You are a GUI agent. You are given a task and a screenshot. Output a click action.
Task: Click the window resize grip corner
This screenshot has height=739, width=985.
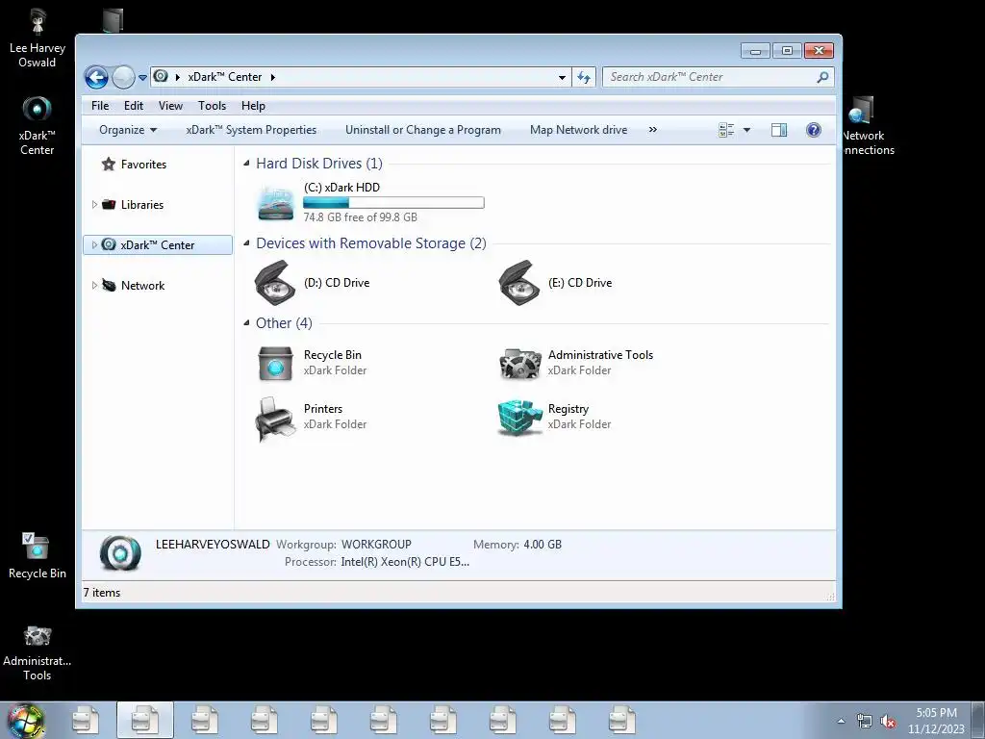tap(830, 596)
